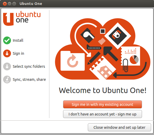Click the green Install checkmark icon
The width and height of the screenshot is (154, 135).
click(x=7, y=40)
